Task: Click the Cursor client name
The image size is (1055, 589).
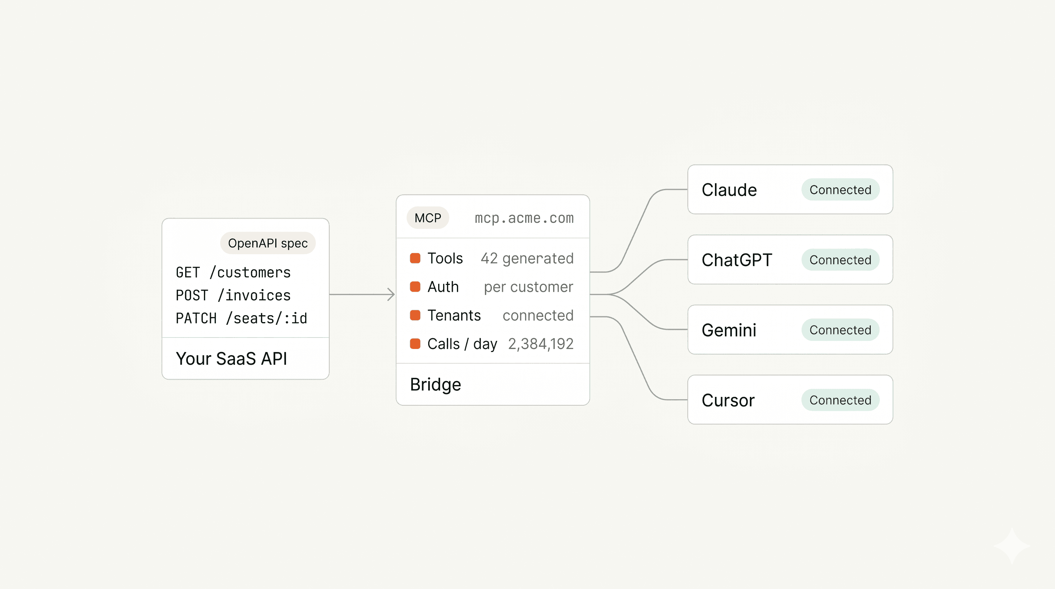Action: pyautogui.click(x=728, y=400)
